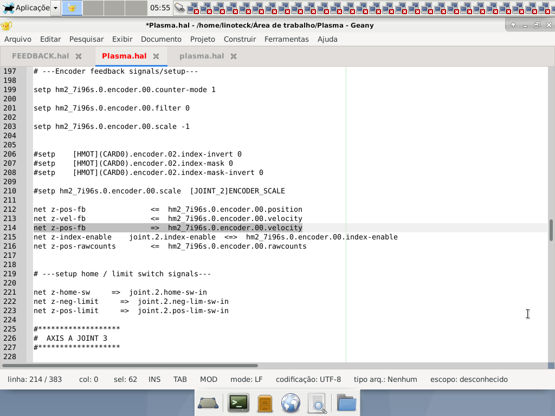
Task: Open the Ajuda menu
Action: click(327, 39)
